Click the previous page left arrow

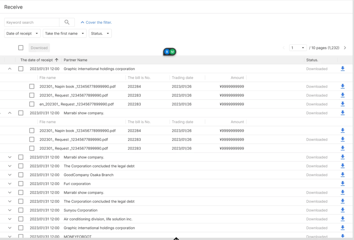click(x=284, y=48)
